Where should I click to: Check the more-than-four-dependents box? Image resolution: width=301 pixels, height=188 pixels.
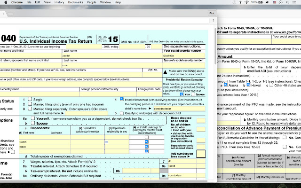pos(13,152)
